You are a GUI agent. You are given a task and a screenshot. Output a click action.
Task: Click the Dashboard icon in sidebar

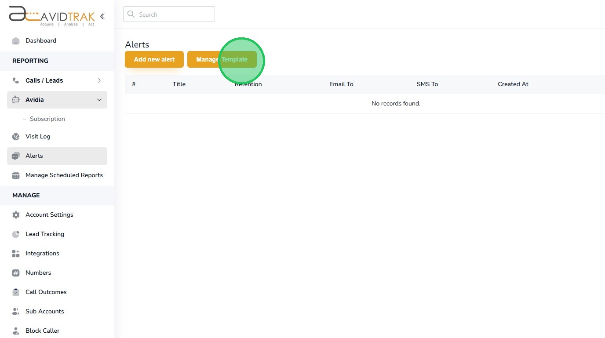click(x=16, y=41)
